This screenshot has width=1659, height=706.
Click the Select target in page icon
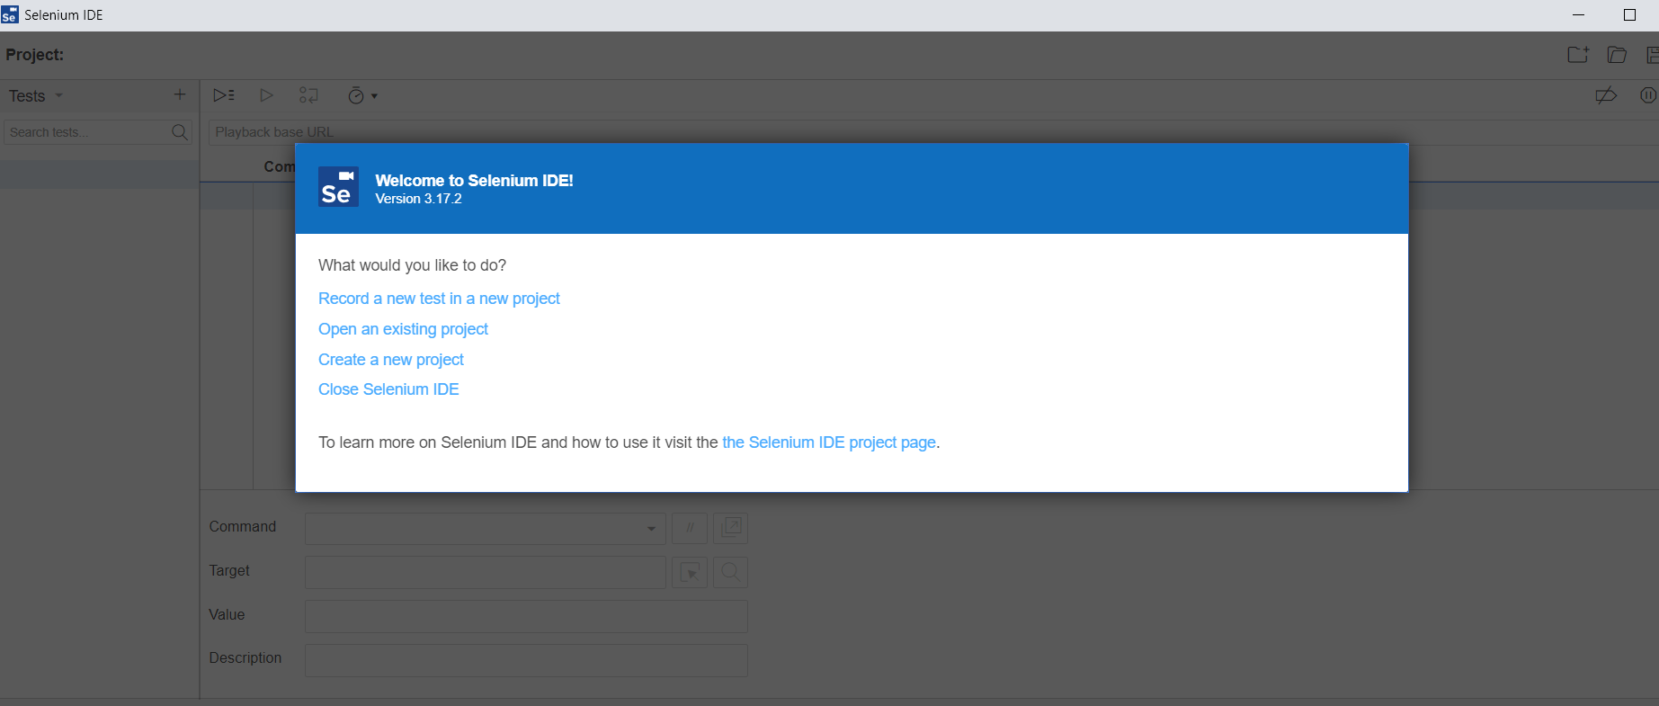pyautogui.click(x=690, y=572)
